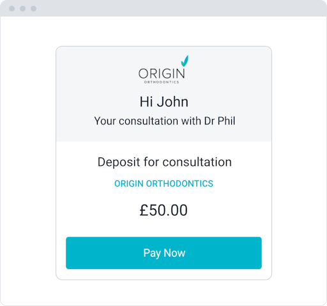Click the grey header section of the card
This screenshot has width=327, height=306.
click(163, 94)
